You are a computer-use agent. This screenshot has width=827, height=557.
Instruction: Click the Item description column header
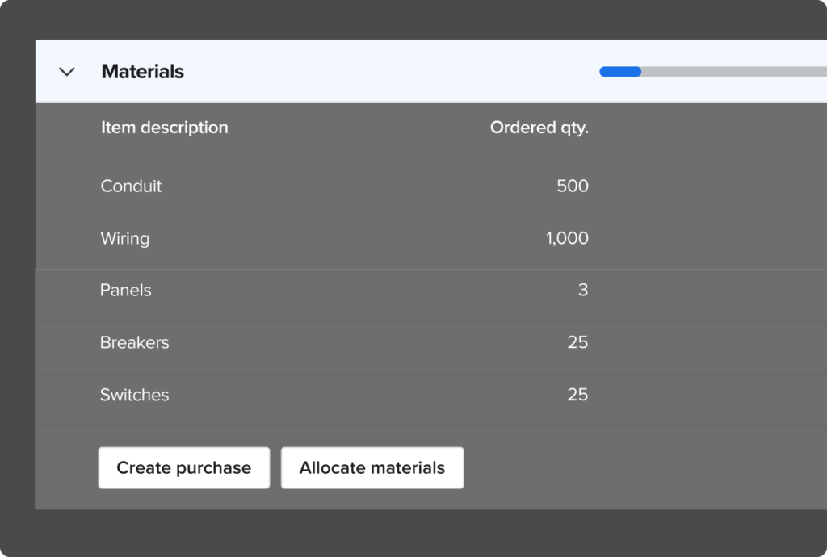[x=164, y=127]
